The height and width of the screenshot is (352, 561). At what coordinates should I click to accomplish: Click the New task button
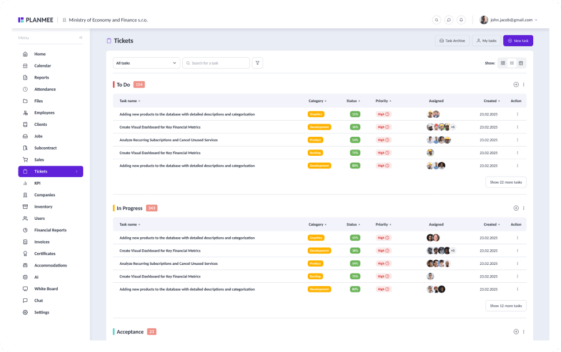tap(518, 41)
